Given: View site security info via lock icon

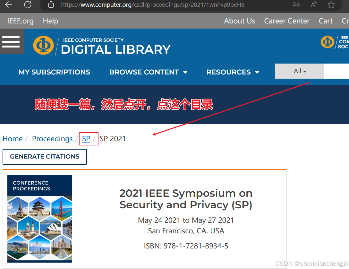Looking at the screenshot, I should [51, 4].
